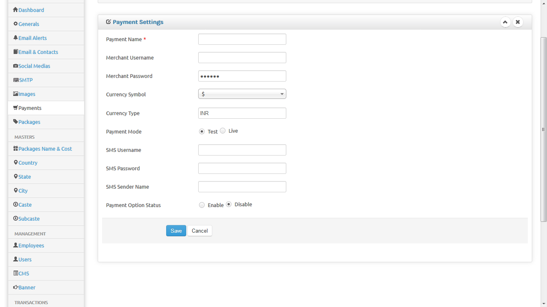Click the Packages Name & Cost gift icon
This screenshot has height=307, width=547.
(x=16, y=148)
